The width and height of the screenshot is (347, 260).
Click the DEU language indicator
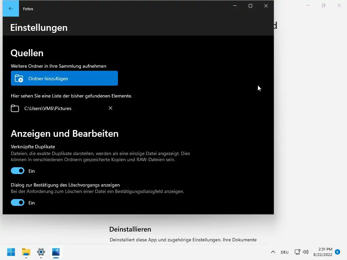(285, 252)
